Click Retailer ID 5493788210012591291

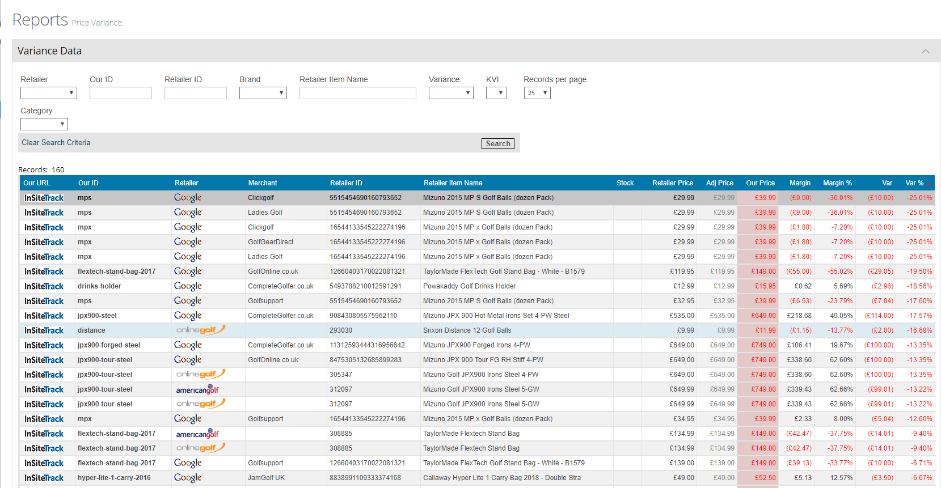(x=366, y=286)
